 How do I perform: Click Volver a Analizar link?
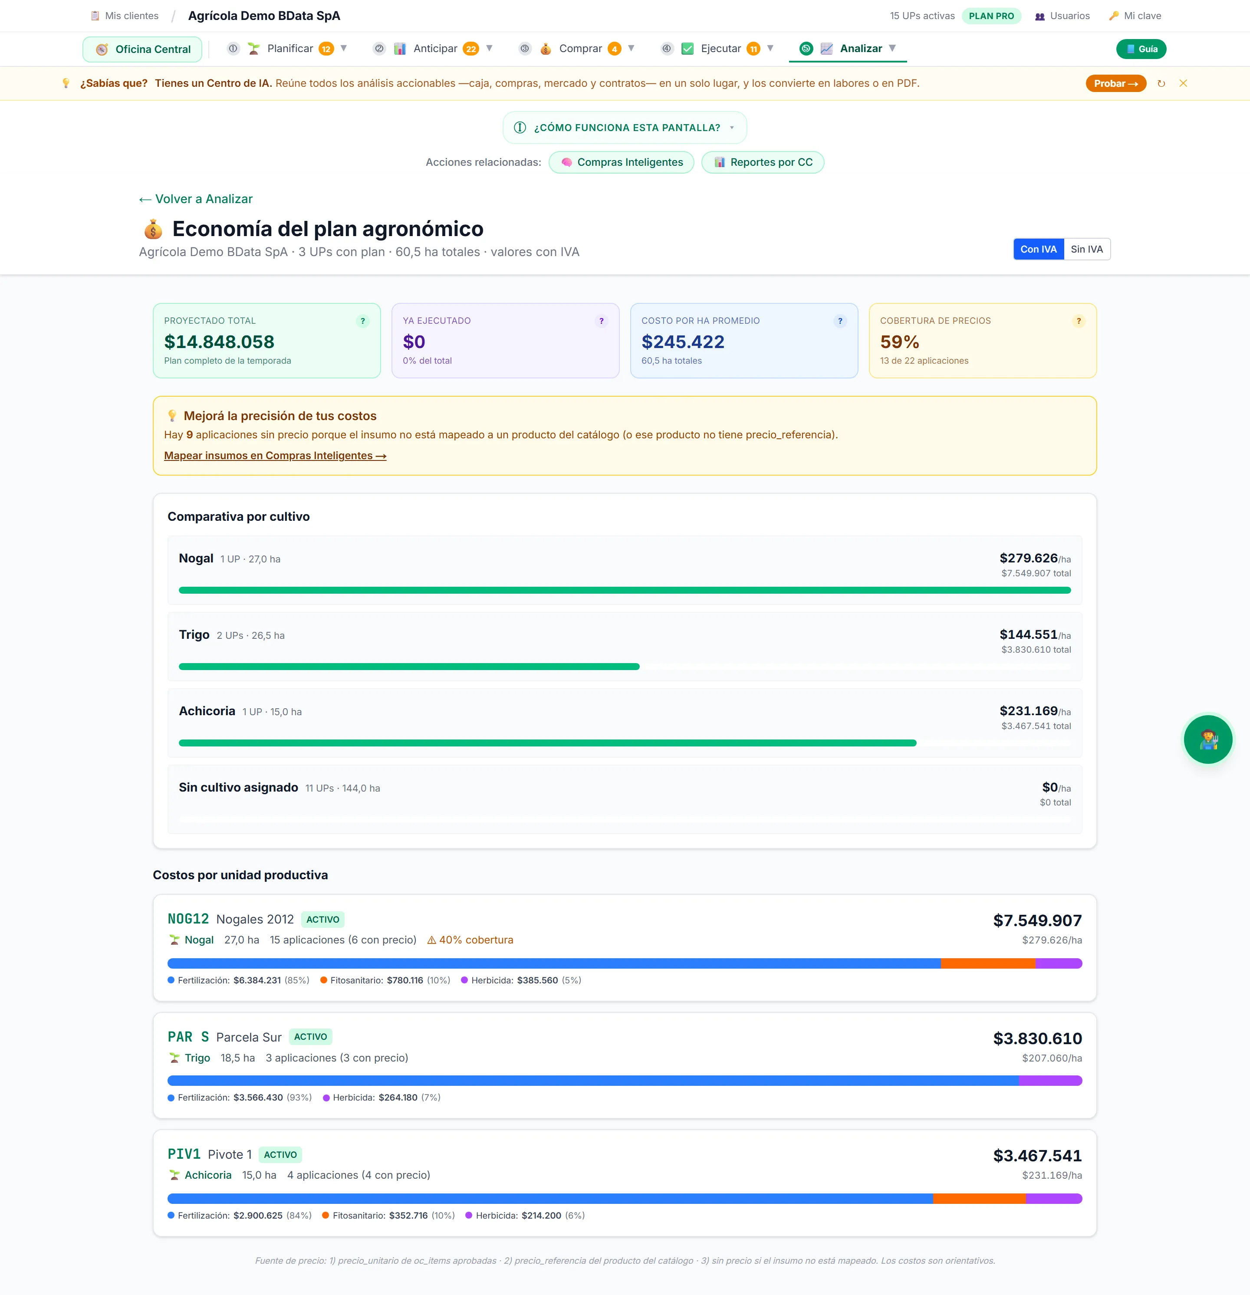(x=196, y=199)
